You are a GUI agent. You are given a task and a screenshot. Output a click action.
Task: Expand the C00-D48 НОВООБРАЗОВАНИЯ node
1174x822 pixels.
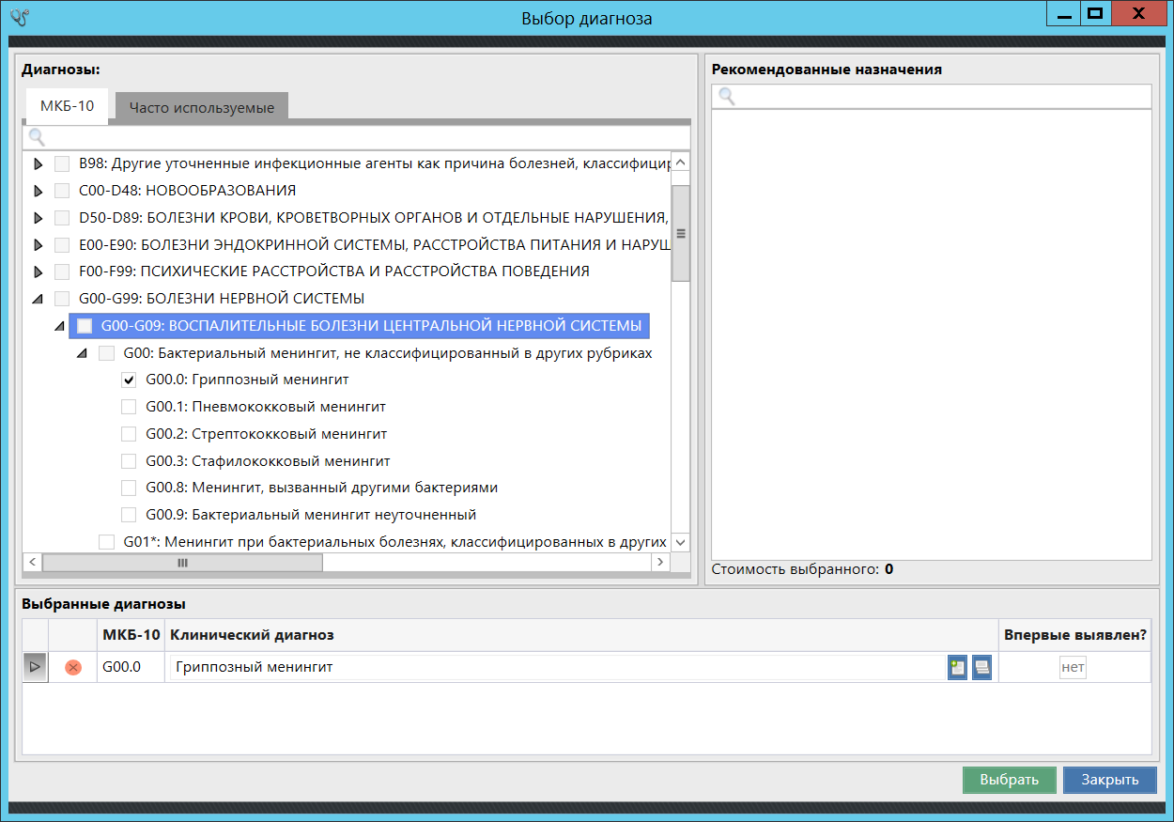39,191
